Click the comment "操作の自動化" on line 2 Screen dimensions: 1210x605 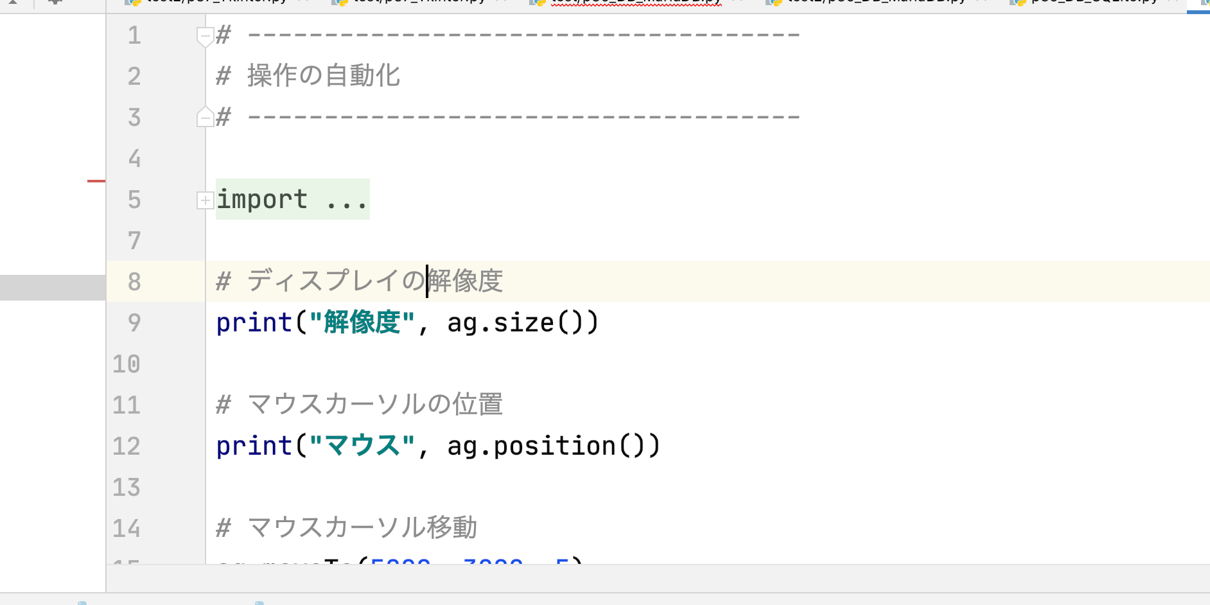coord(324,76)
